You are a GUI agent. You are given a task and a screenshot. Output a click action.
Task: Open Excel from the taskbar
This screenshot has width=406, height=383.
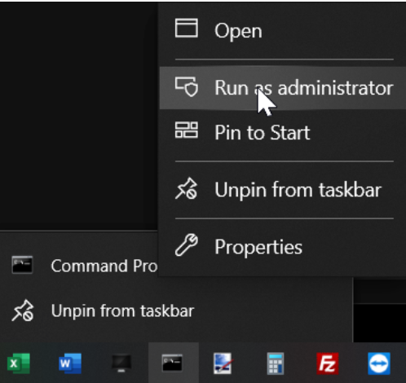[19, 363]
